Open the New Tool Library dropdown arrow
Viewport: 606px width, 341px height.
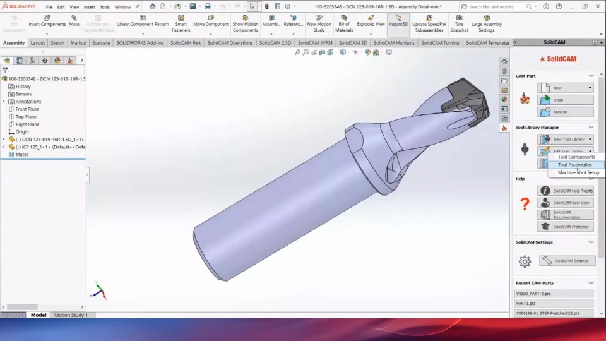pos(590,139)
